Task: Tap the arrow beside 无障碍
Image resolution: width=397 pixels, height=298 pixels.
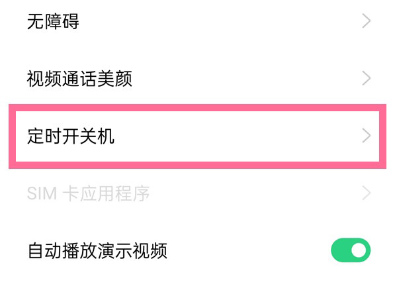Action: 367,22
